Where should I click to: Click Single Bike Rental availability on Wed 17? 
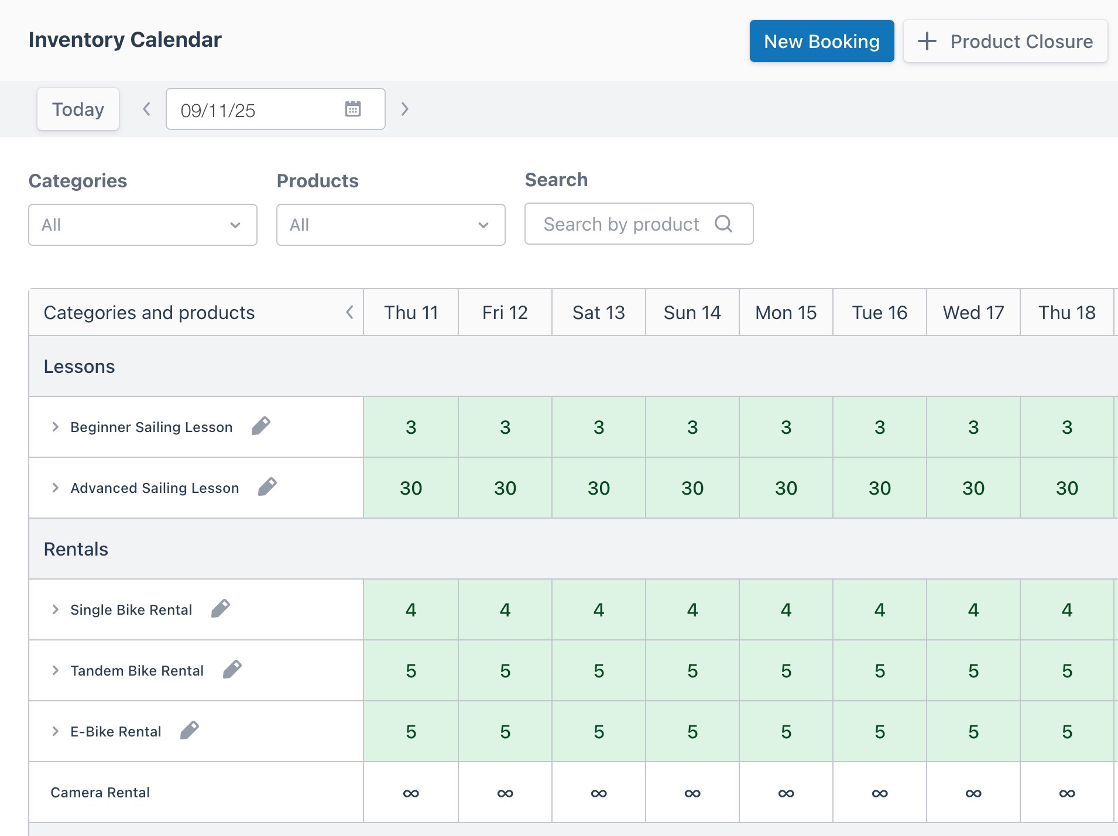tap(973, 609)
